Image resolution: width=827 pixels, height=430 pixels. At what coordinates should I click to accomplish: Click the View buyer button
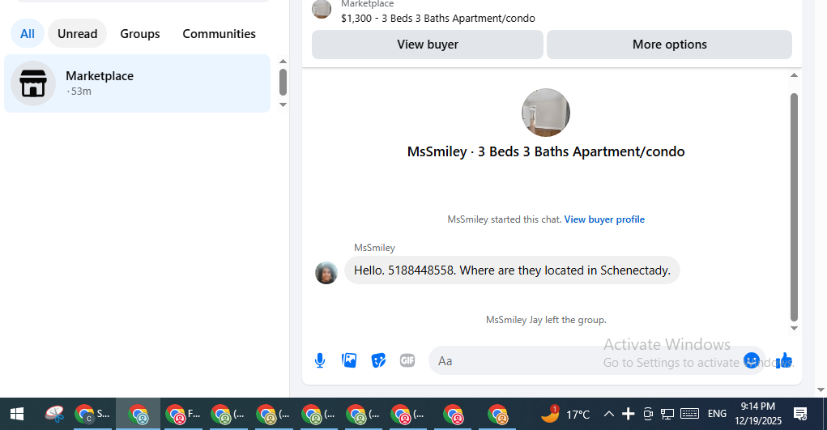click(428, 45)
